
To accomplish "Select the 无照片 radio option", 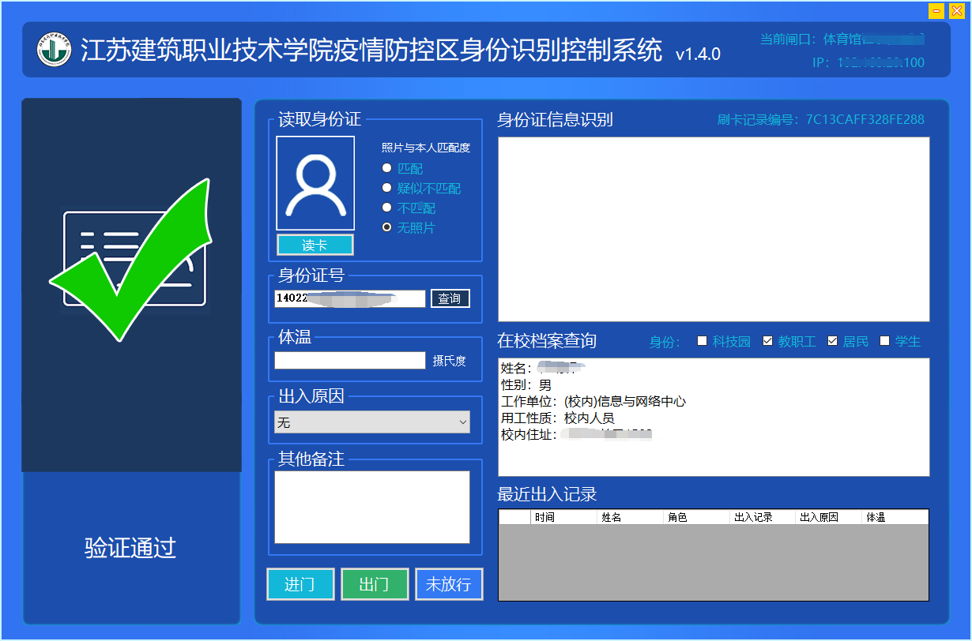I will coord(386,227).
